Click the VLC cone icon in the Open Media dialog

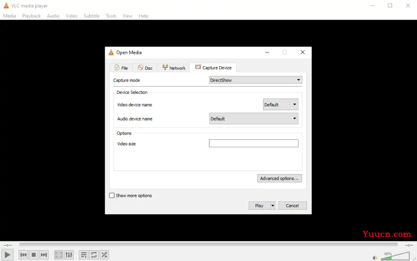click(111, 52)
